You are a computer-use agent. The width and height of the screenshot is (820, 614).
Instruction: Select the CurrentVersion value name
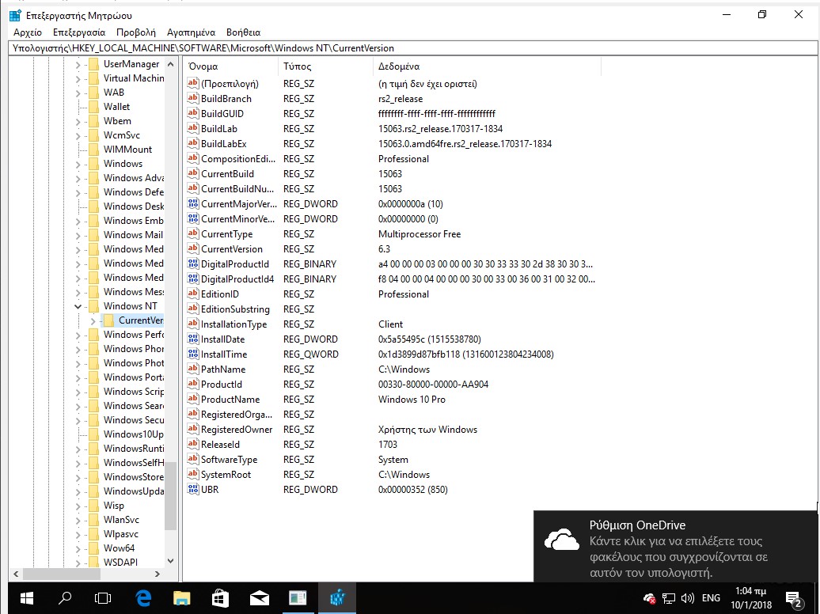pos(232,249)
